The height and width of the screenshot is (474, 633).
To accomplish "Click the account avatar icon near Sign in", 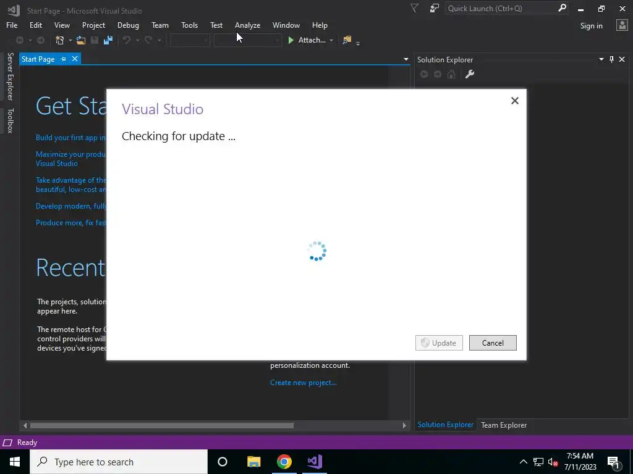I will 622,25.
